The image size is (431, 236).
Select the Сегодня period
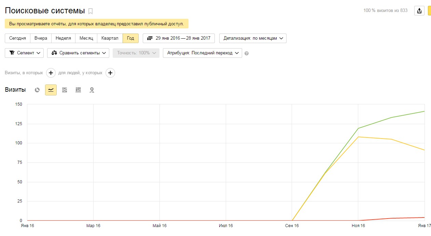coord(17,38)
